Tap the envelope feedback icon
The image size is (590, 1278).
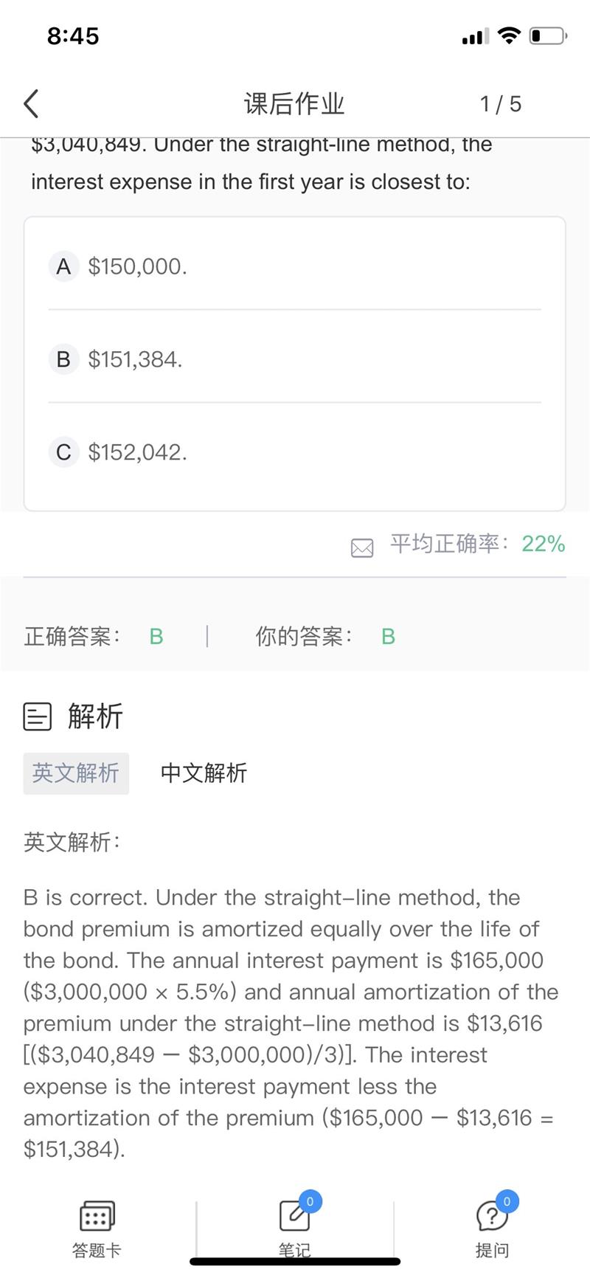362,548
